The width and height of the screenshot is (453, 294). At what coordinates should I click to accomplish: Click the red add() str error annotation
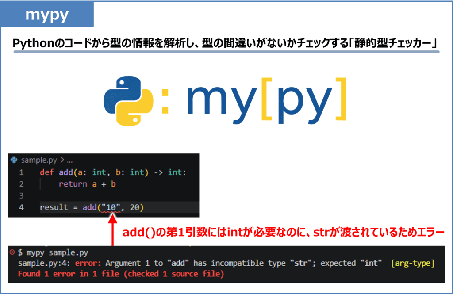(284, 232)
